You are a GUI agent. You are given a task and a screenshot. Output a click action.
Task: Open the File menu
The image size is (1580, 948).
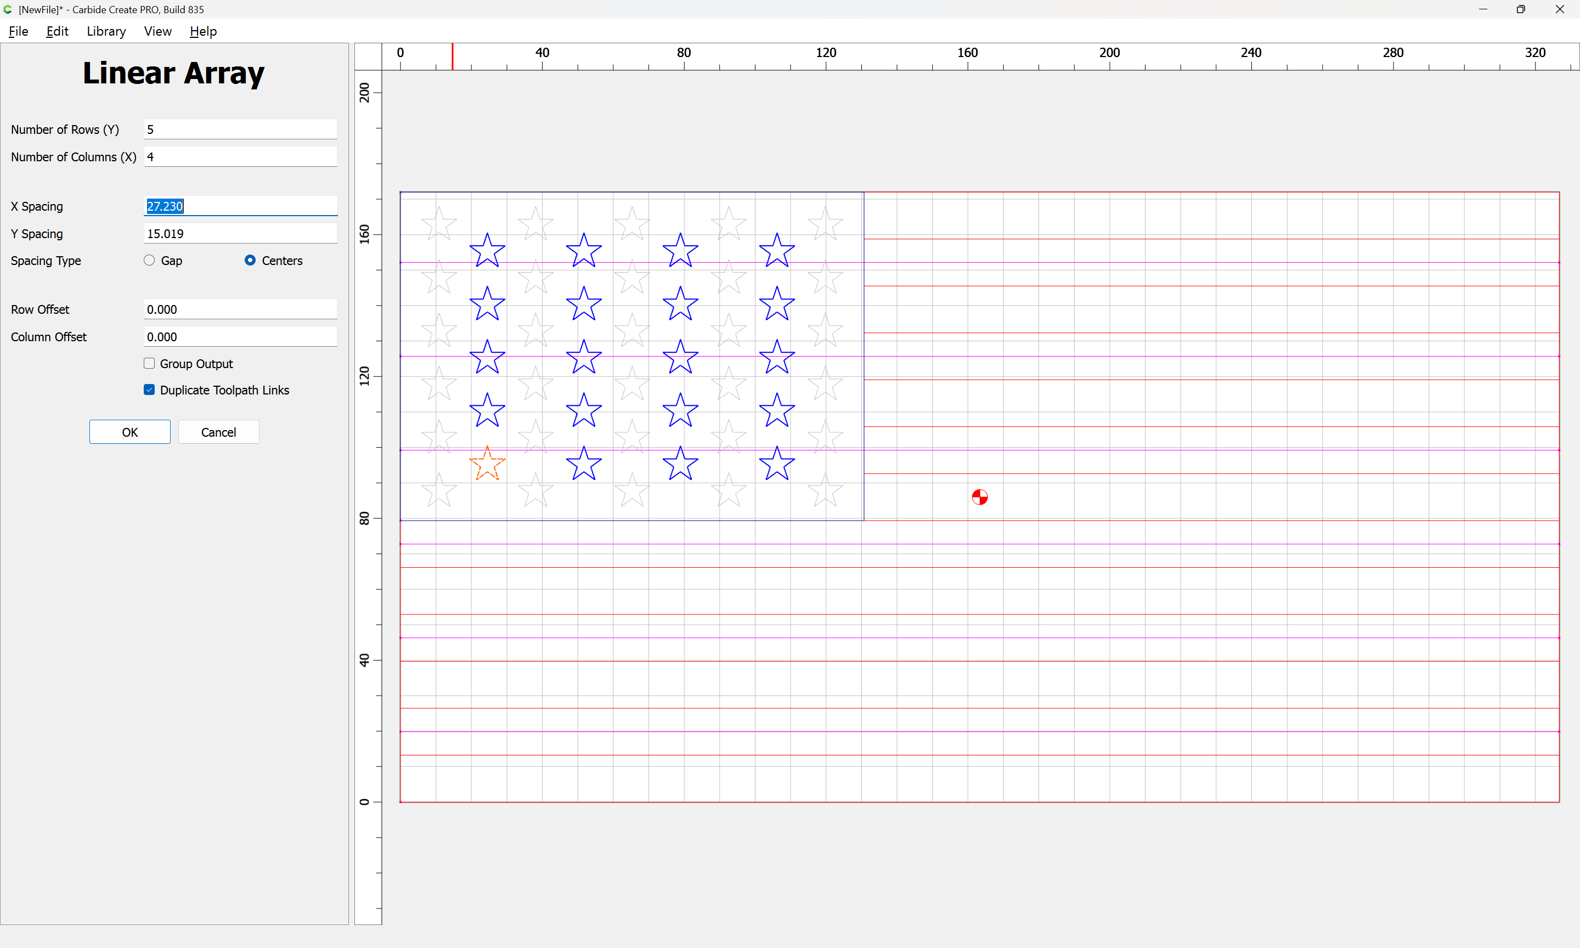[x=18, y=31]
